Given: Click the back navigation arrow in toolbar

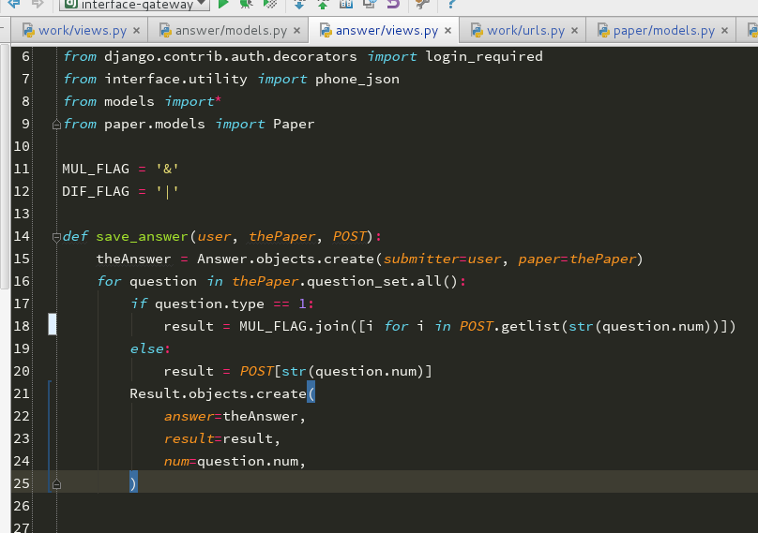Looking at the screenshot, I should click(13, 4).
